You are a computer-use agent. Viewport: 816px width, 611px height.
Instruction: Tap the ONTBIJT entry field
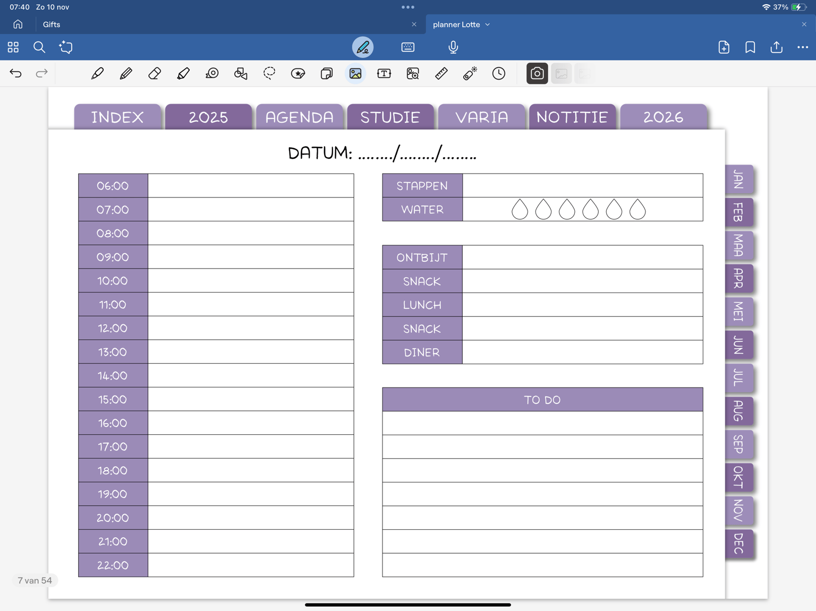point(583,257)
